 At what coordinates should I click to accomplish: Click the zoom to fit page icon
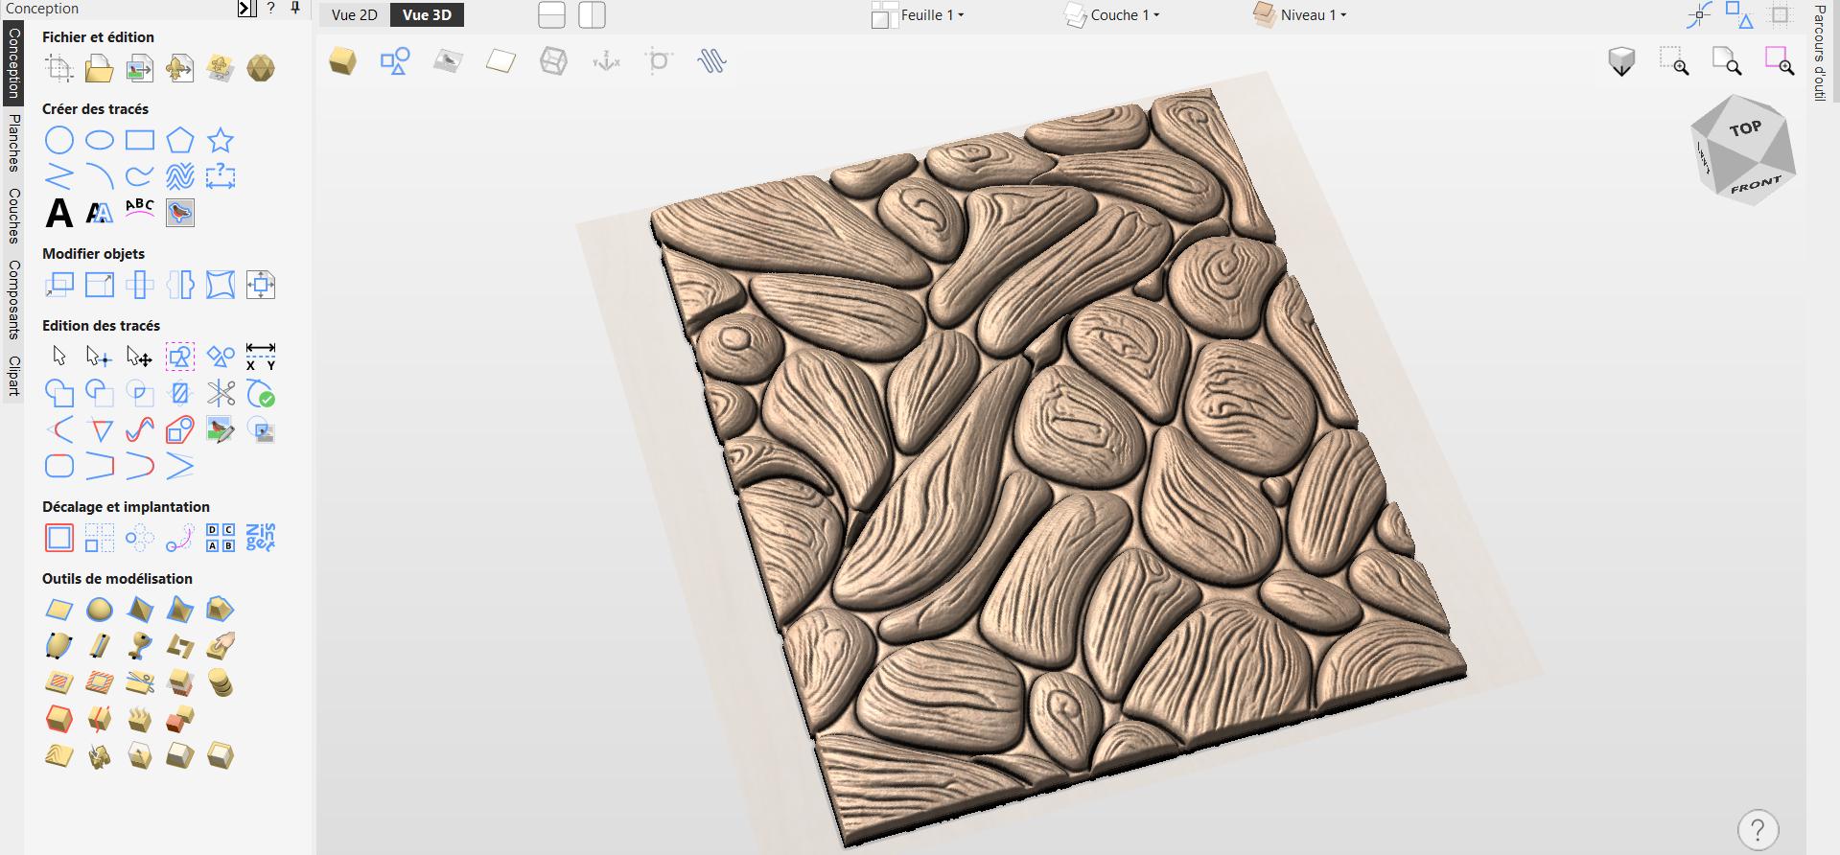click(x=1727, y=61)
